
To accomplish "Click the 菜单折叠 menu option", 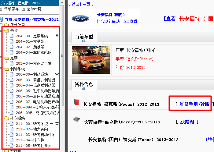I will coord(34,9).
